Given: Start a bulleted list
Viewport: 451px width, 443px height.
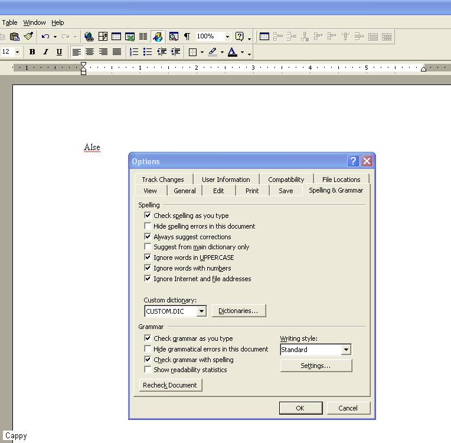Looking at the screenshot, I should pyautogui.click(x=147, y=52).
